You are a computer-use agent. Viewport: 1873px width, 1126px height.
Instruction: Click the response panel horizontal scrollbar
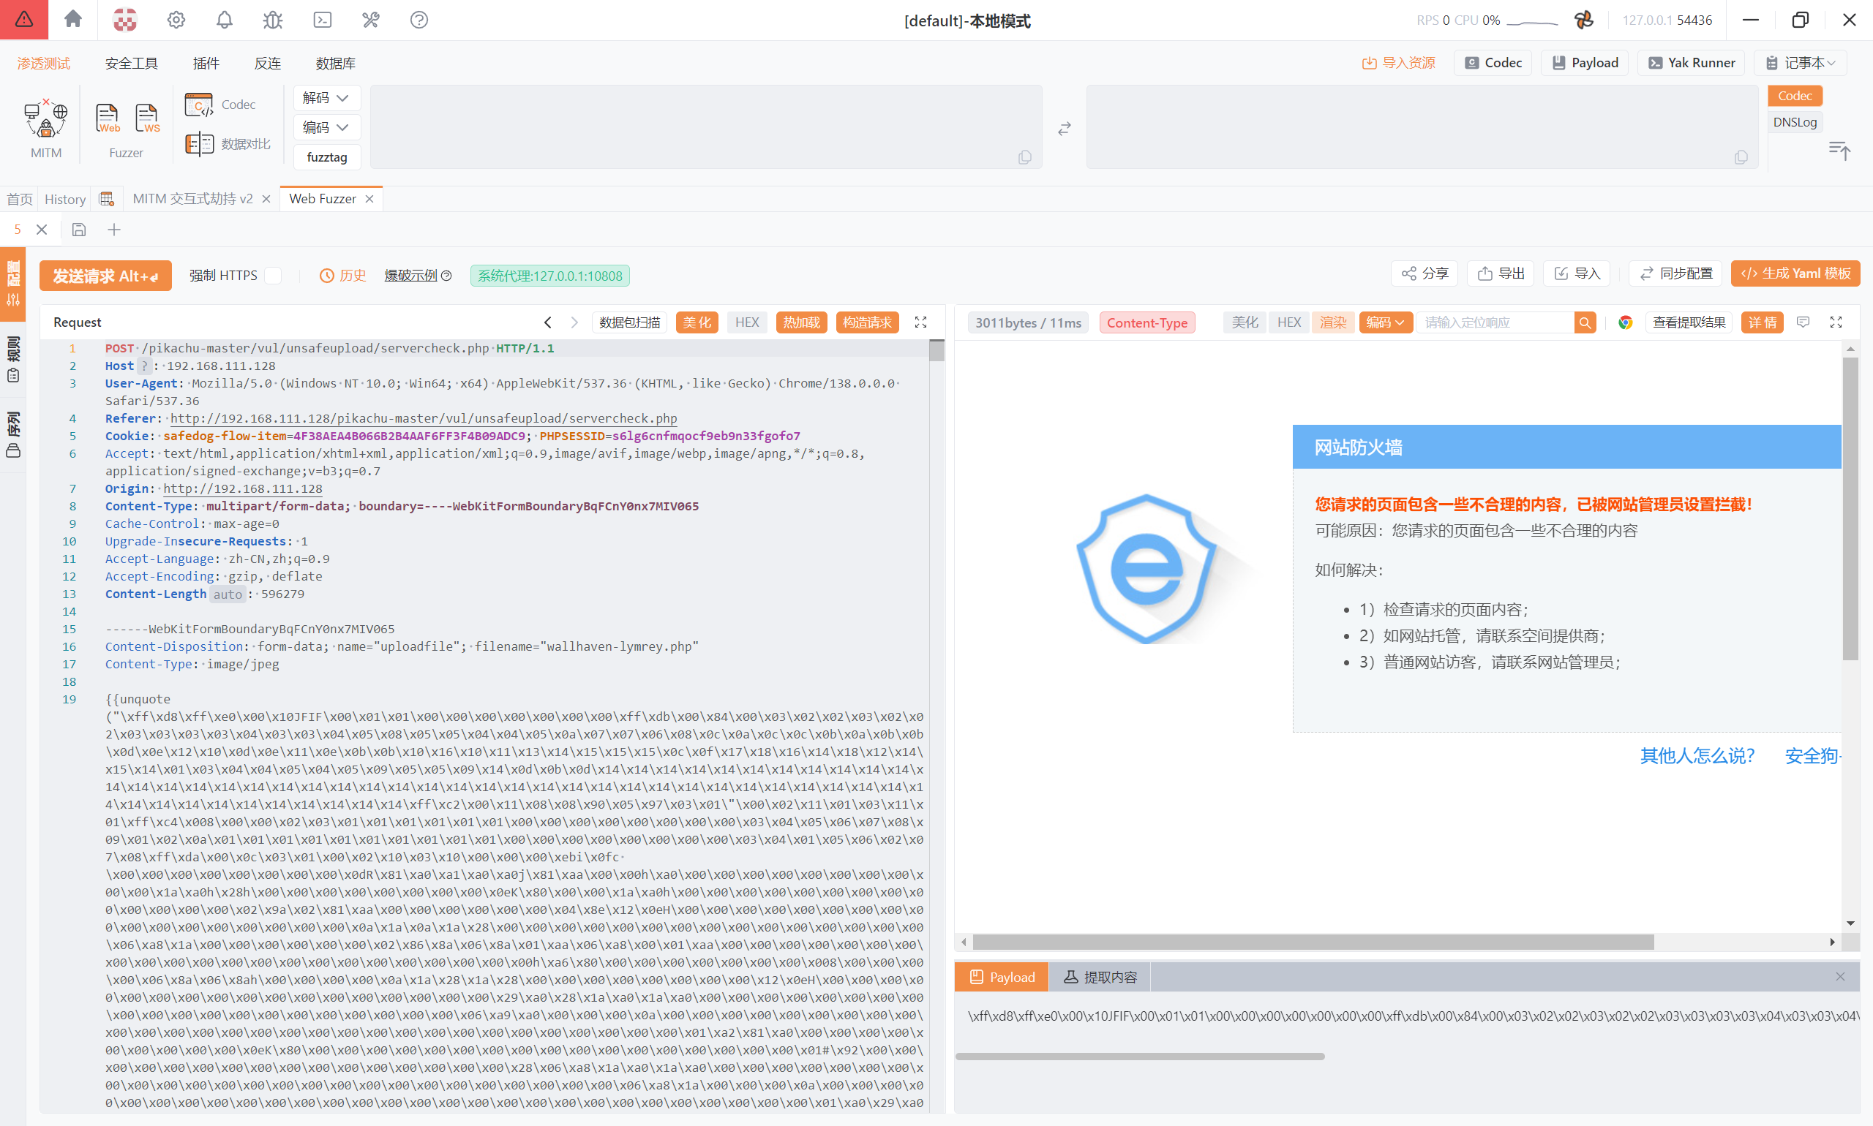1313,942
